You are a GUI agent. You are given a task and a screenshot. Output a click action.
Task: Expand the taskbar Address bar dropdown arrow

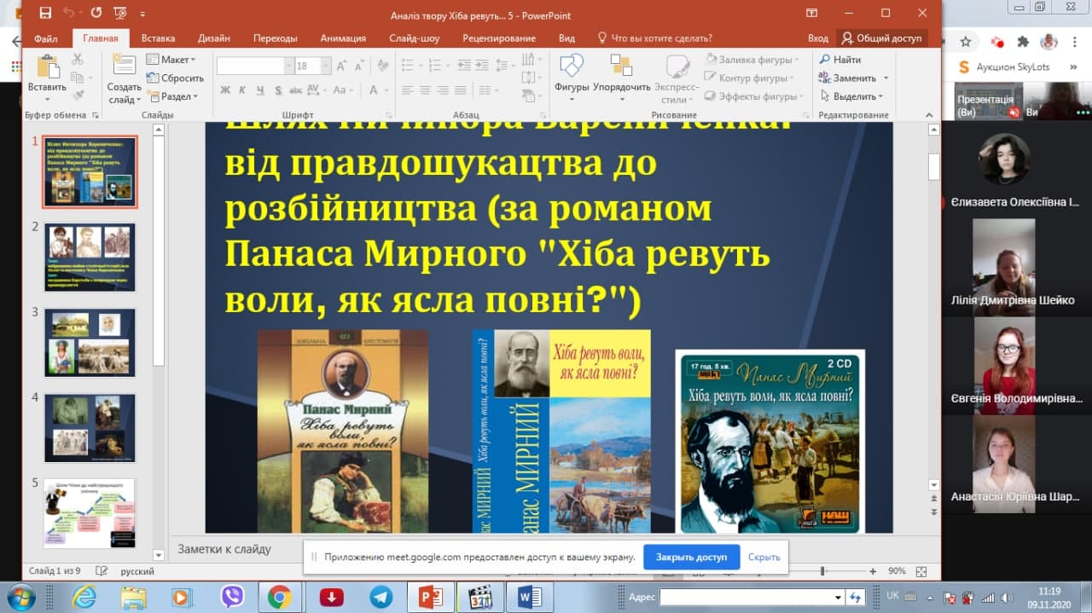(x=838, y=597)
